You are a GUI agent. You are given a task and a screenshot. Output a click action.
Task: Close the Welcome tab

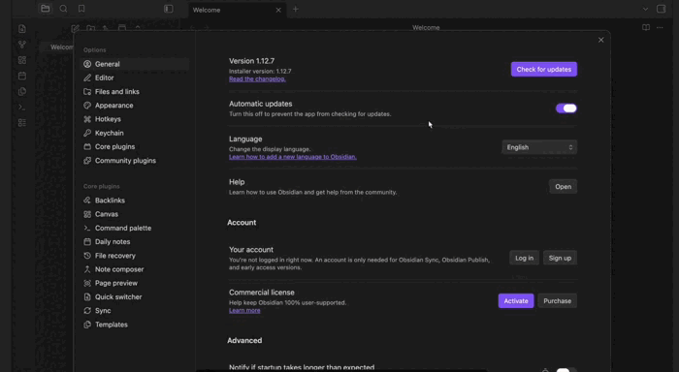click(x=278, y=10)
